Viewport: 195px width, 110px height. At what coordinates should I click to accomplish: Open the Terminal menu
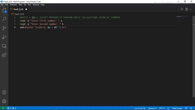pos(36,5)
